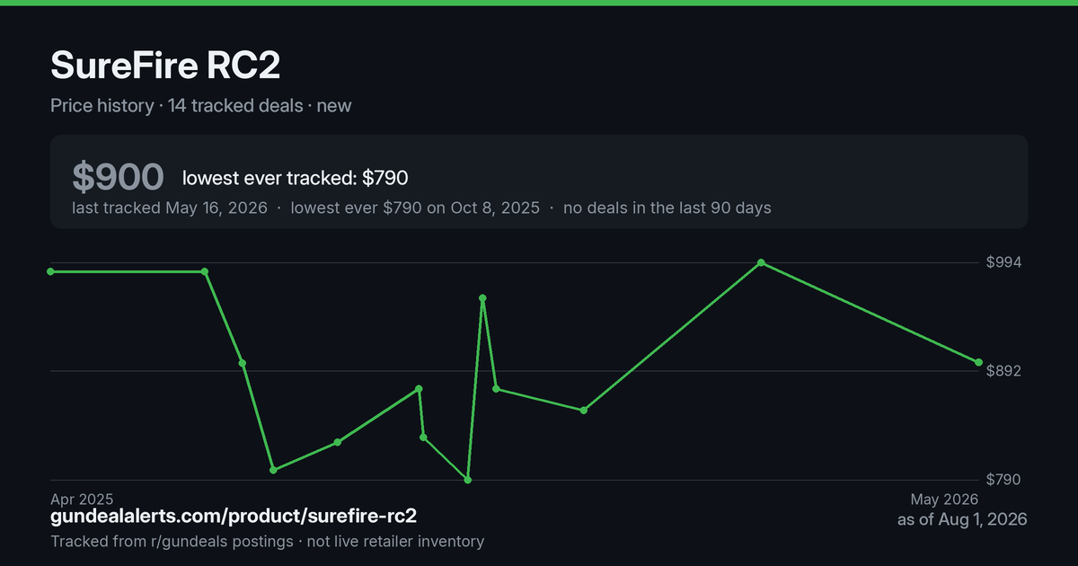The image size is (1078, 566).
Task: Click the spike data point after the low
Action: (483, 297)
